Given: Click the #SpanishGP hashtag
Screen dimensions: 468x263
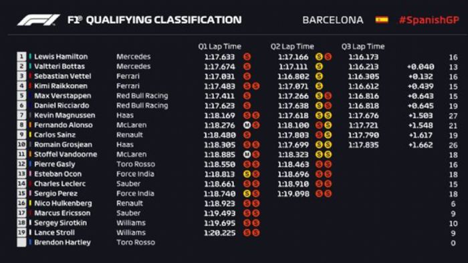Looking at the screenshot, I should pyautogui.click(x=429, y=20).
